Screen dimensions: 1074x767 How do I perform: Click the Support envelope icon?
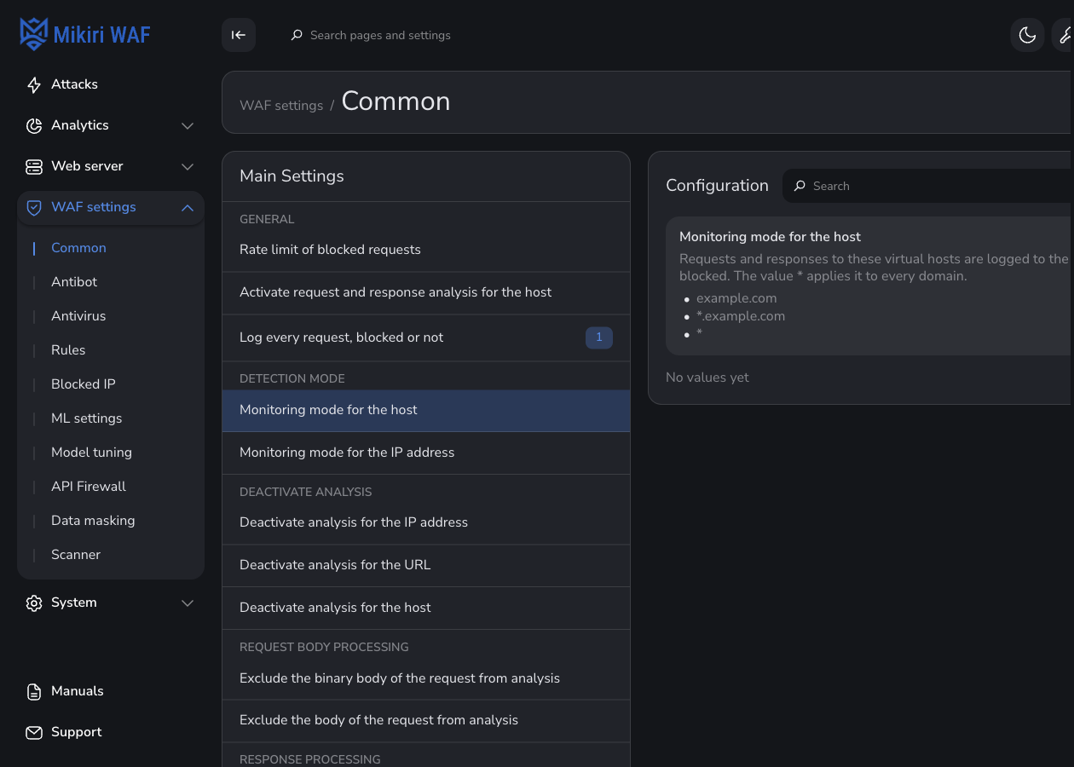(x=34, y=732)
